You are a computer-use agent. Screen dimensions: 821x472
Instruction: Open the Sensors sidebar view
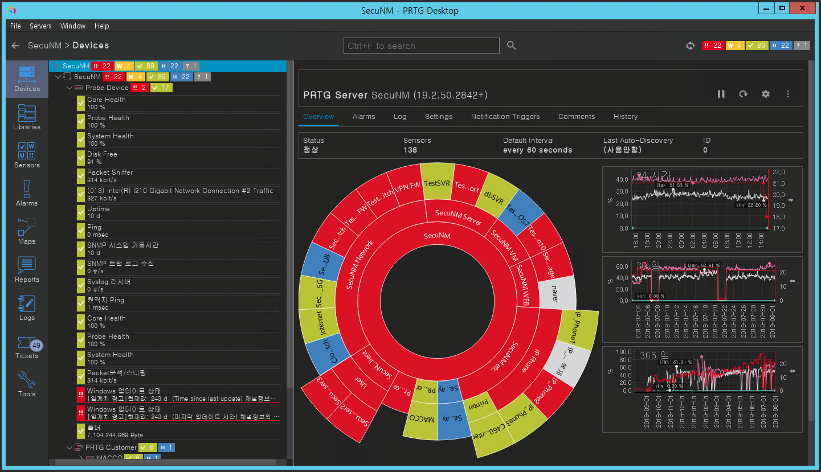pyautogui.click(x=27, y=155)
